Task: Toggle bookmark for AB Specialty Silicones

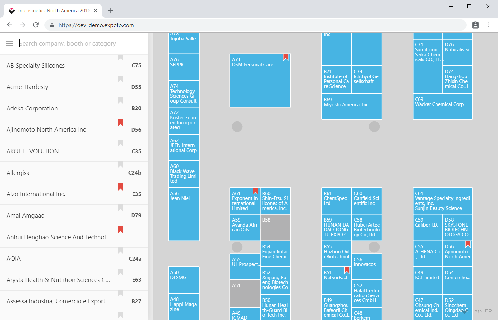Action: (x=120, y=58)
